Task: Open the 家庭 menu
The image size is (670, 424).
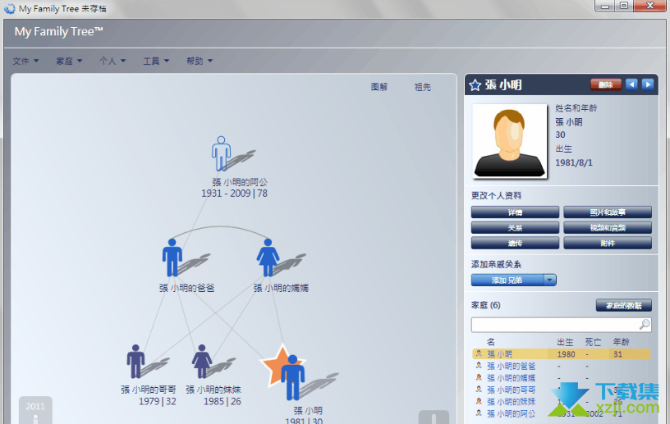Action: click(x=69, y=61)
